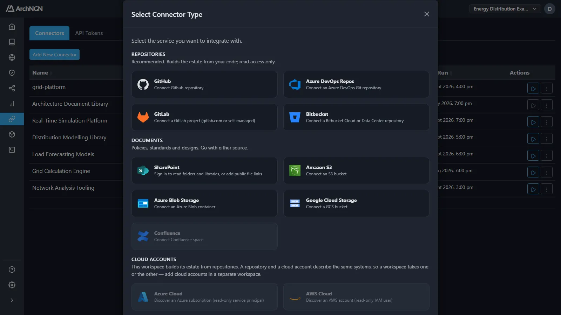This screenshot has height=315, width=561.
Task: Click the Architecture Document Library row name
Action: pyautogui.click(x=70, y=104)
